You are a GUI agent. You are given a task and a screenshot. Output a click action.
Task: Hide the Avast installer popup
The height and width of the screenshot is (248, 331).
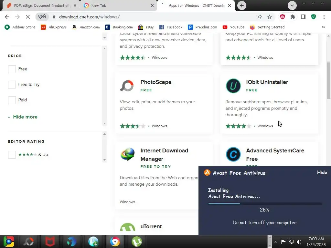point(322,172)
